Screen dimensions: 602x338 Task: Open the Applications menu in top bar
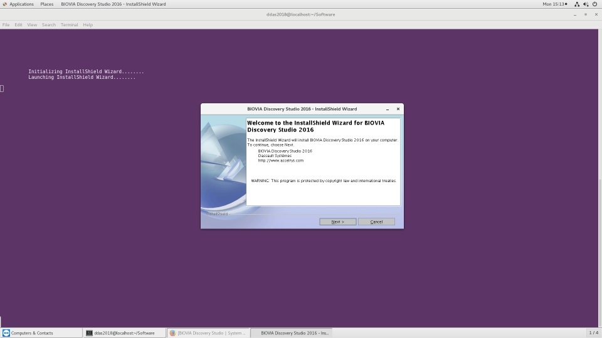pyautogui.click(x=18, y=4)
